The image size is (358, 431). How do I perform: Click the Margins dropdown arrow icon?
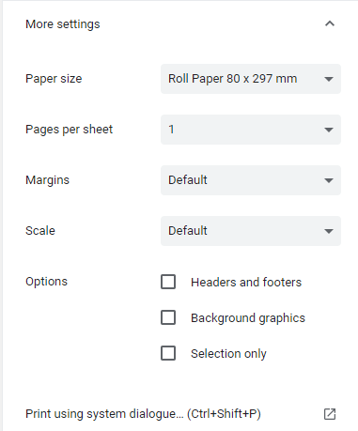point(329,180)
